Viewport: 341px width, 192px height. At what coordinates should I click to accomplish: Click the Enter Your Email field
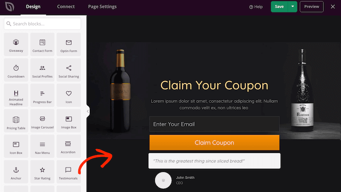214,124
